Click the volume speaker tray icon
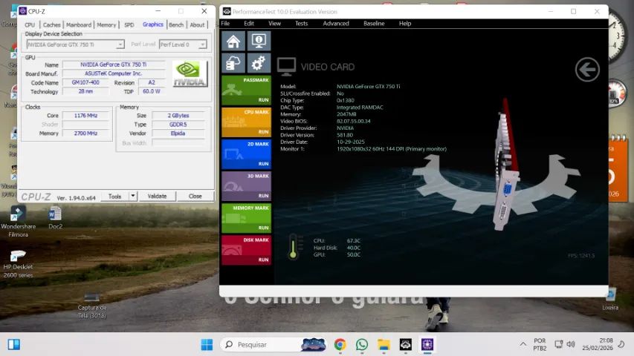The image size is (634, 356). [x=571, y=344]
